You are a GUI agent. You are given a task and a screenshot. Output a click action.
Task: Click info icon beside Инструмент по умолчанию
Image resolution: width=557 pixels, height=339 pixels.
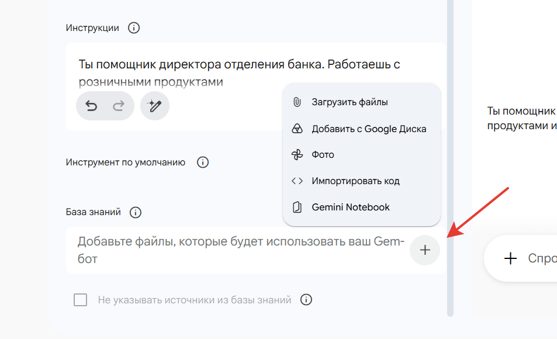(x=203, y=162)
